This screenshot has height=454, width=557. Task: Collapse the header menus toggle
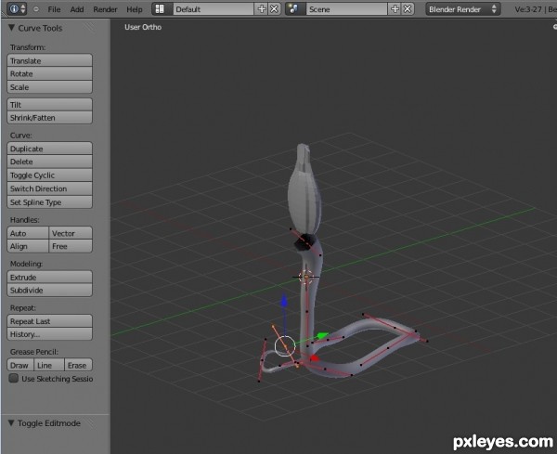coord(36,9)
